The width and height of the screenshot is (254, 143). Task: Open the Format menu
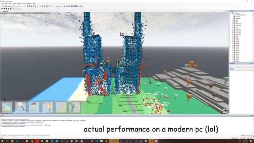click(x=19, y=4)
